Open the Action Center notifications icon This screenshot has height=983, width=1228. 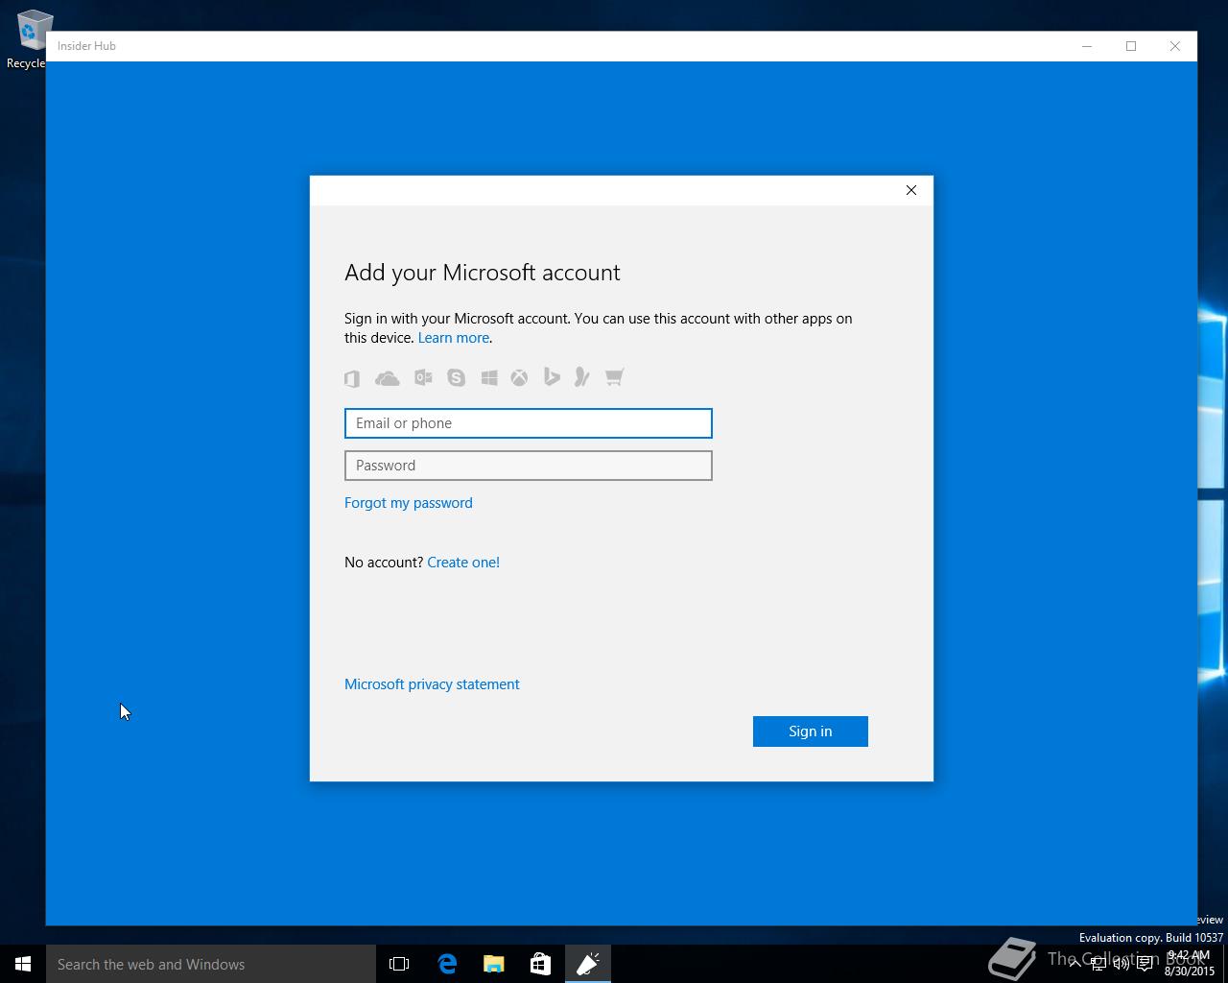1145,964
